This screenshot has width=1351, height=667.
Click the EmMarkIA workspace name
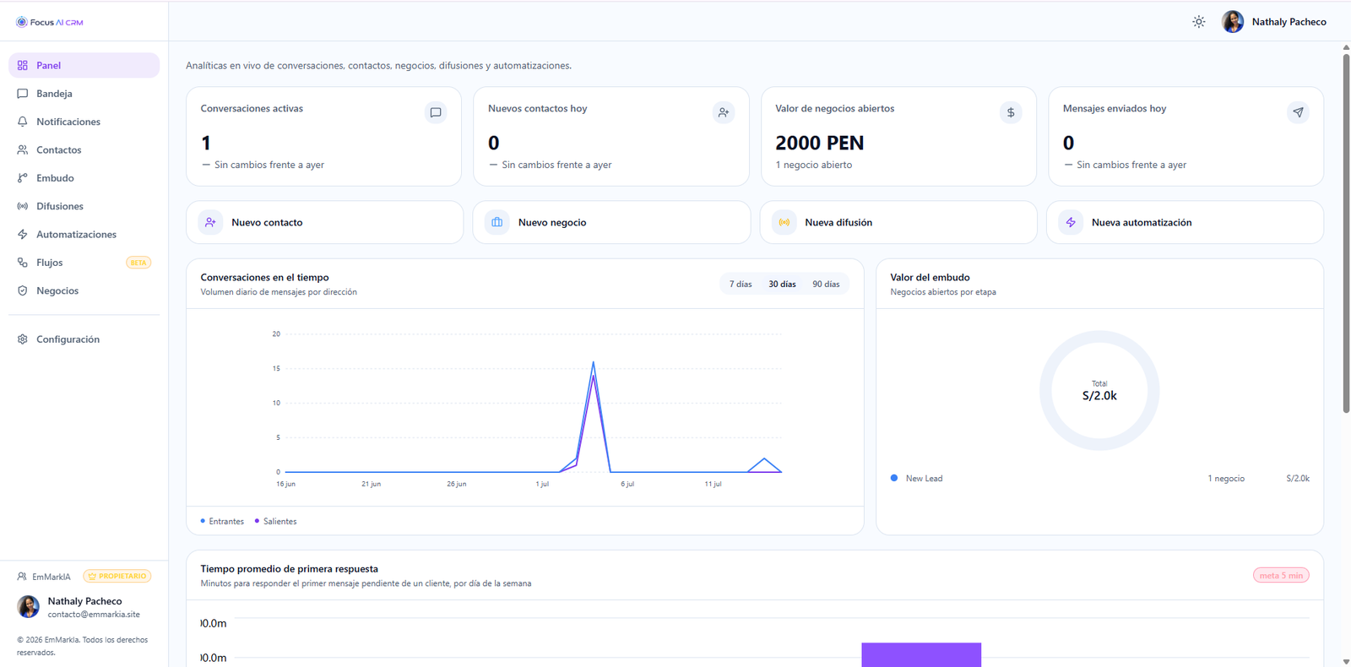click(52, 577)
